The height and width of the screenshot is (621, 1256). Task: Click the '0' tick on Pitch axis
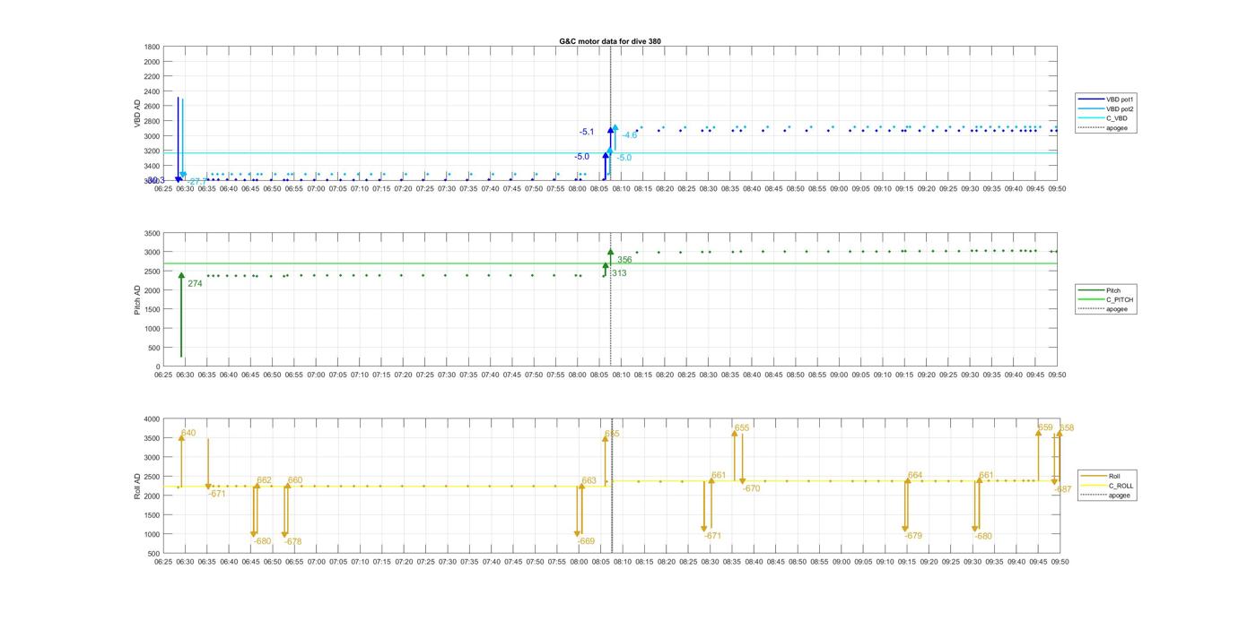(x=158, y=367)
